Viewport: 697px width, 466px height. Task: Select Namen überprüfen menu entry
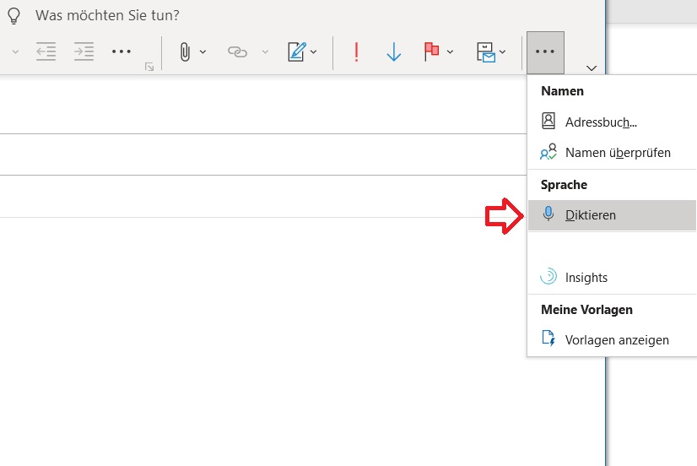(x=612, y=153)
